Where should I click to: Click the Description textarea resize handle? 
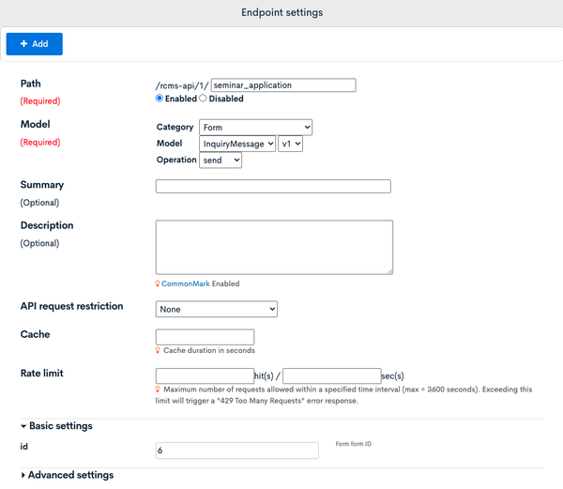390,272
